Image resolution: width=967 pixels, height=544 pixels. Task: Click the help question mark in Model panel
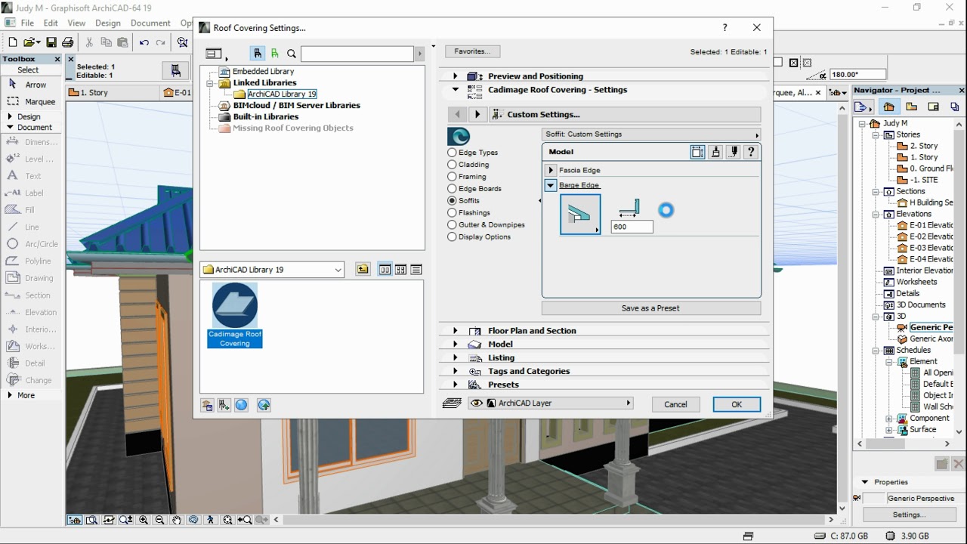pos(751,152)
